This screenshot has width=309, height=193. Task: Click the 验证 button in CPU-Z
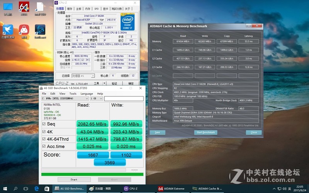point(114,83)
